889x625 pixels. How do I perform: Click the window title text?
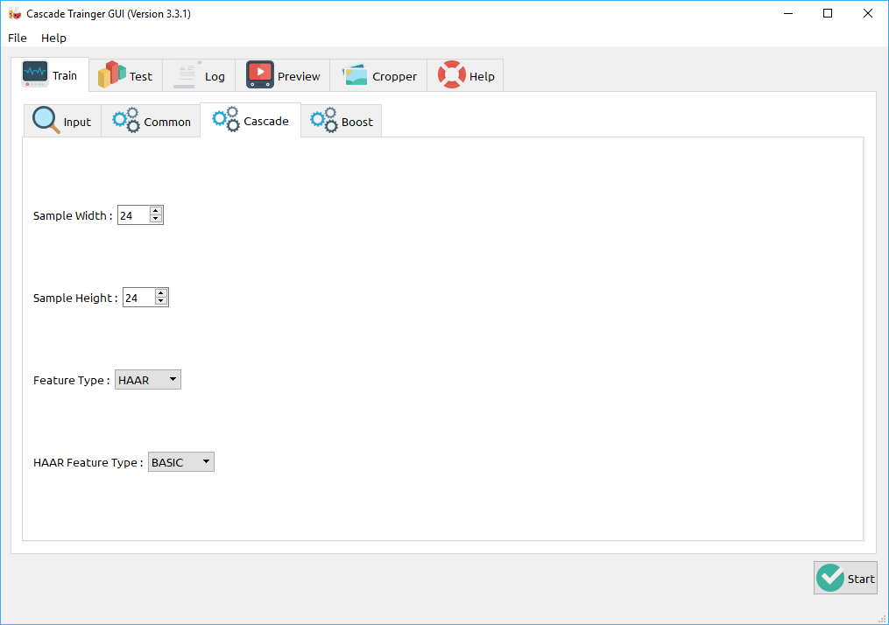[109, 14]
